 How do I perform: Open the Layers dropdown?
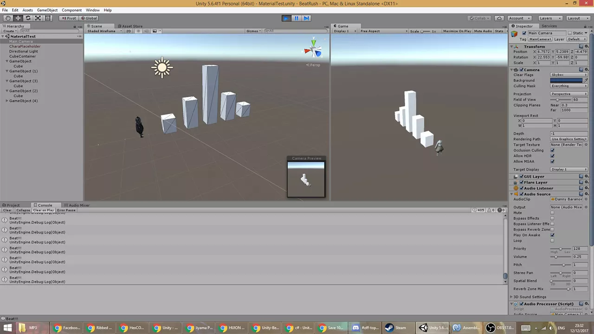550,18
